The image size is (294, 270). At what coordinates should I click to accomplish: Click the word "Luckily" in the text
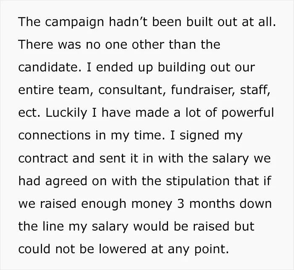[x=66, y=113]
